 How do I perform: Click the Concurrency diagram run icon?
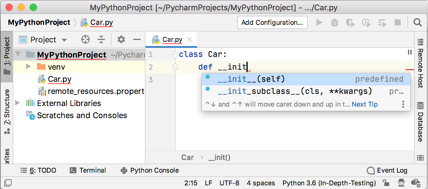[382, 23]
